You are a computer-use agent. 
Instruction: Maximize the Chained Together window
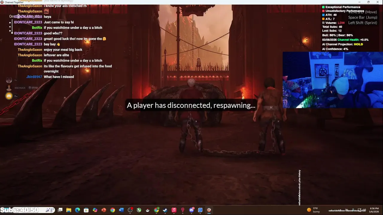coord(368,2)
